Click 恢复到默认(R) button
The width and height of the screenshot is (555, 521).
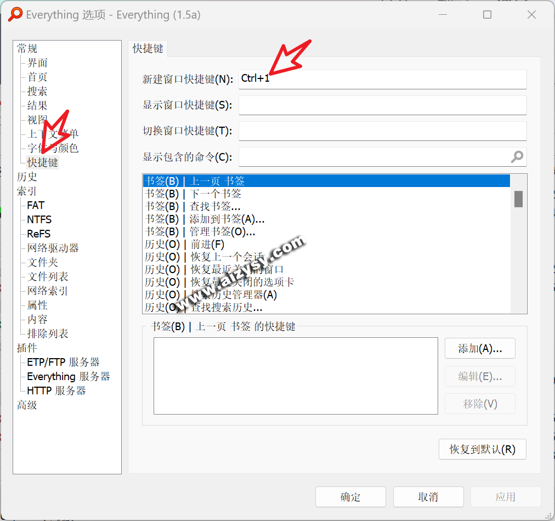click(482, 449)
